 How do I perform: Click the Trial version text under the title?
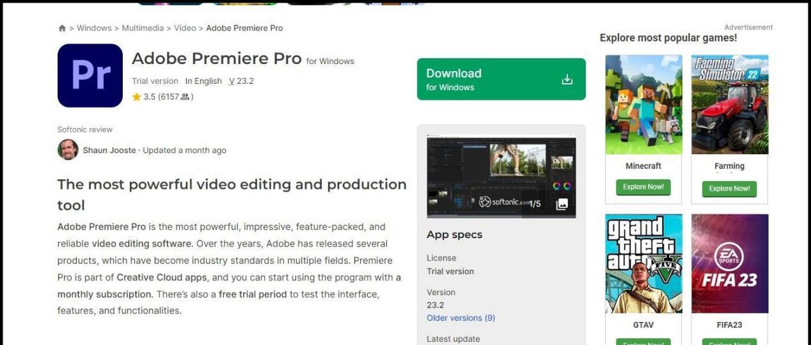(x=155, y=81)
